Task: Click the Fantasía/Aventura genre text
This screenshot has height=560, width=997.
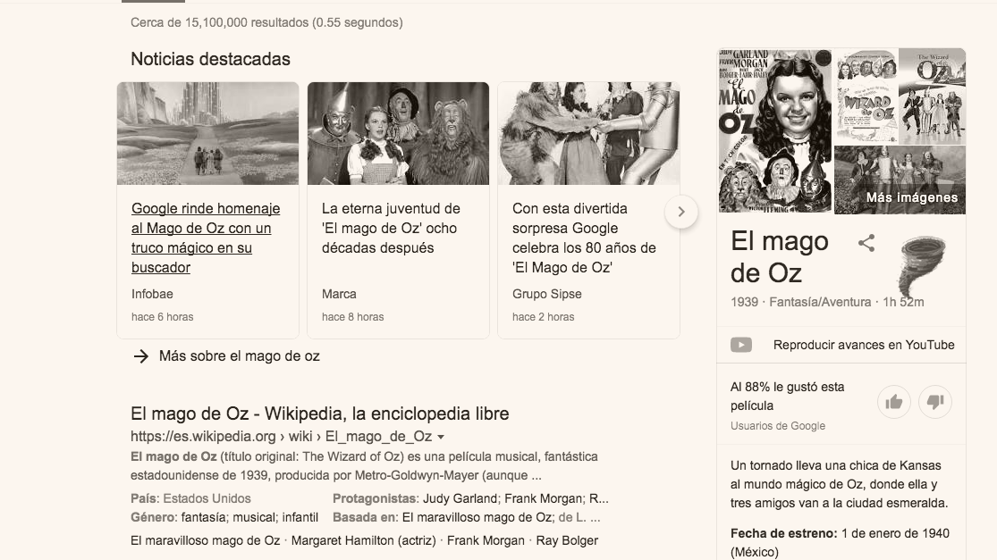Action: (x=820, y=302)
